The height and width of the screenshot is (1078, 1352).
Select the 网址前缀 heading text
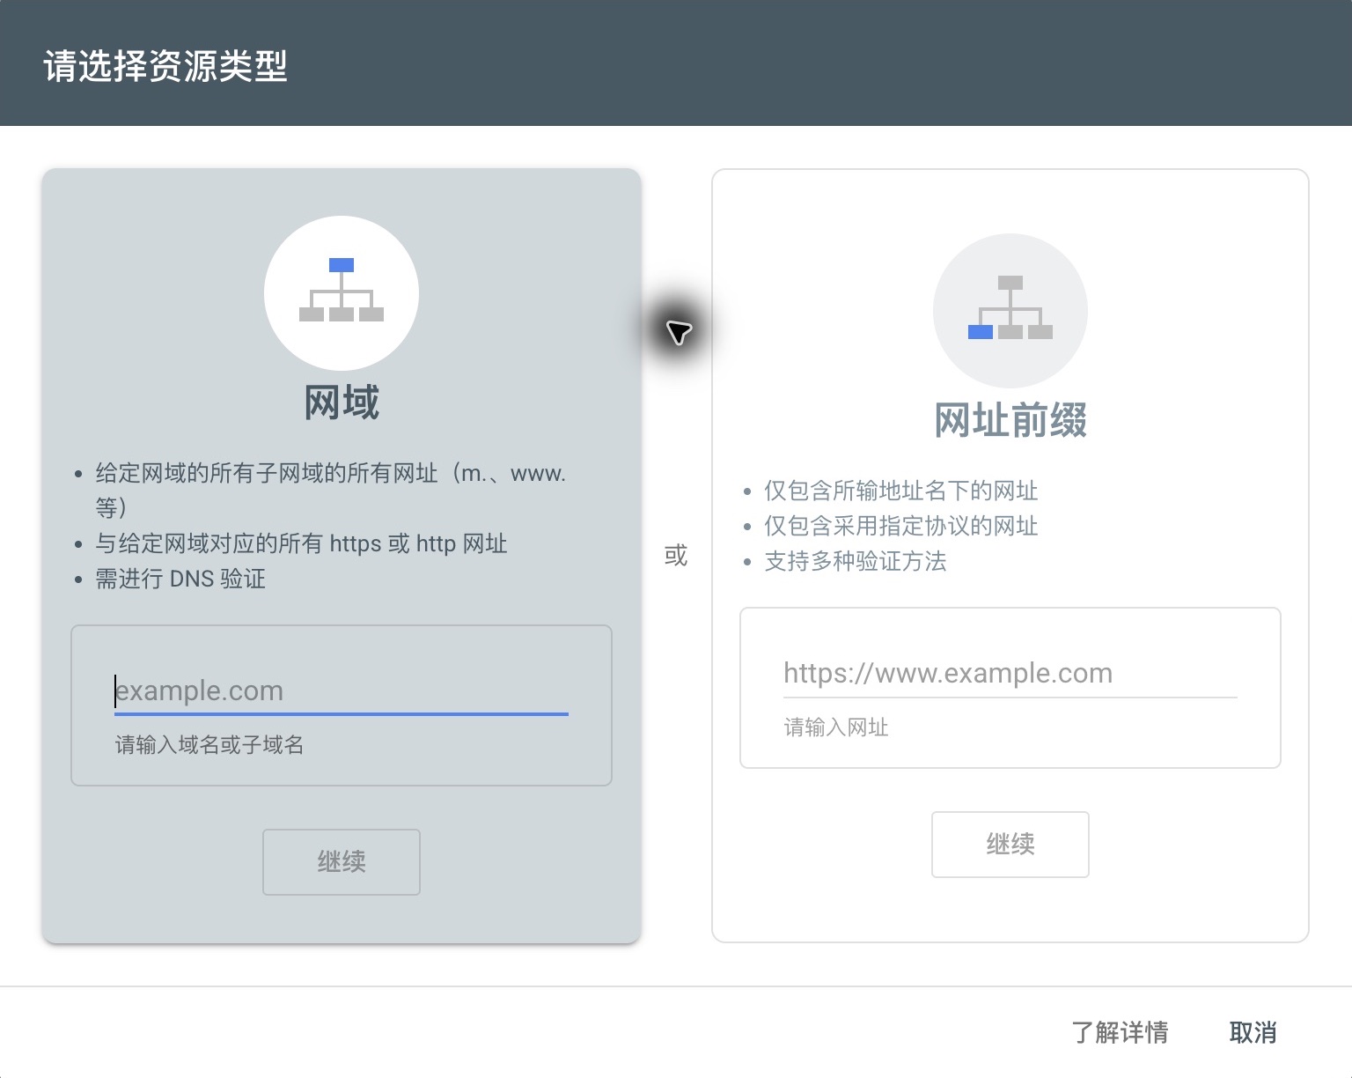[1010, 420]
